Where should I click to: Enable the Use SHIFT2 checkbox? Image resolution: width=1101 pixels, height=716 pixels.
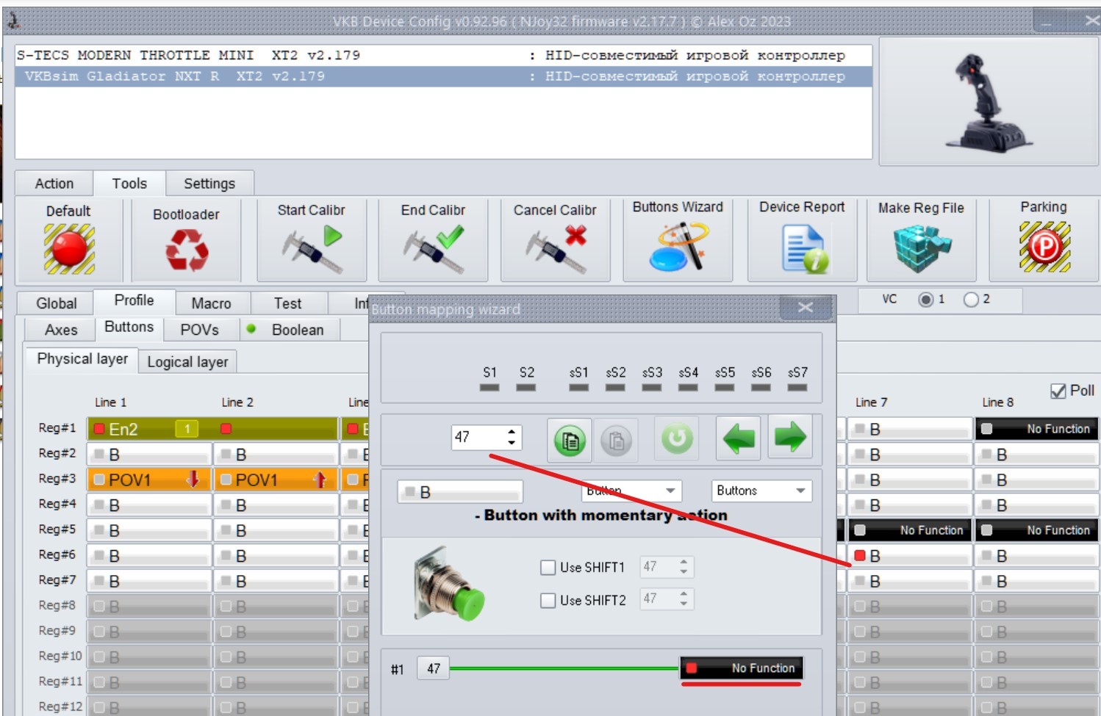tap(548, 600)
